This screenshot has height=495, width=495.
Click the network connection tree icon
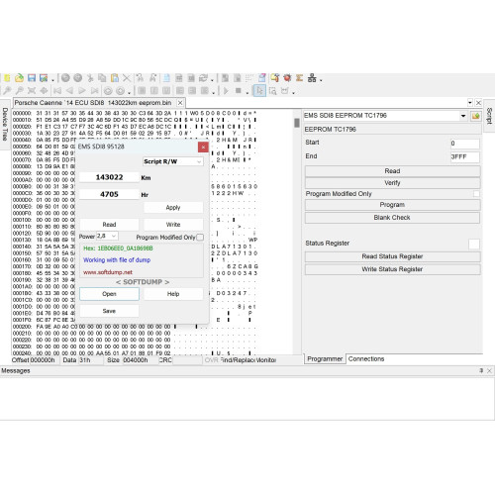click(312, 78)
